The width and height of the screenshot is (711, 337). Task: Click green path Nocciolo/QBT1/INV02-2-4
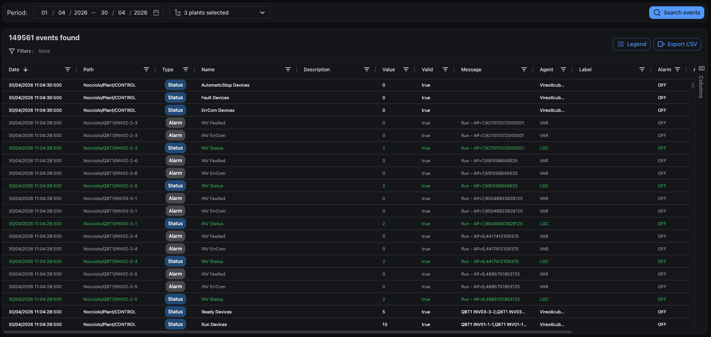pos(111,261)
